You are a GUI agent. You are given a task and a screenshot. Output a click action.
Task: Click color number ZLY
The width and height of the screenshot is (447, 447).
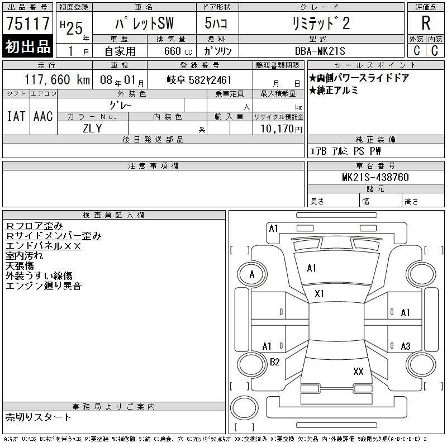tap(92, 129)
